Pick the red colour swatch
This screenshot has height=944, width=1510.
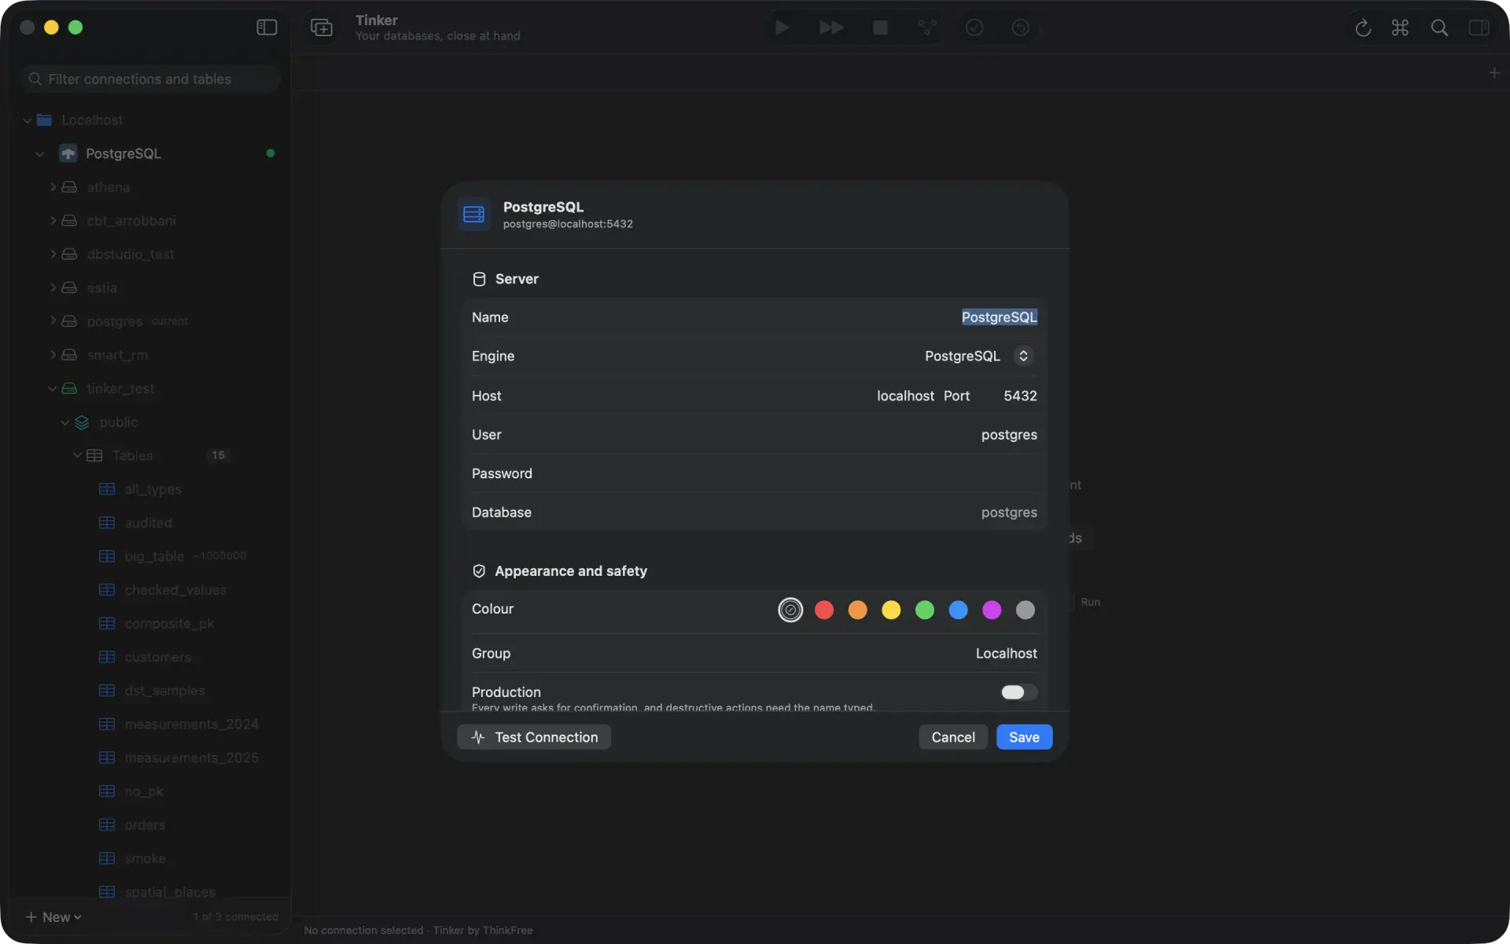824,610
